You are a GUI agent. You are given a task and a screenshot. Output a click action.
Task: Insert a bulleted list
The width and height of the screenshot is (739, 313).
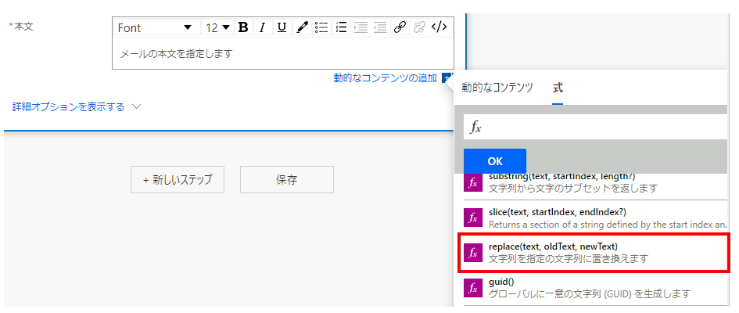321,28
